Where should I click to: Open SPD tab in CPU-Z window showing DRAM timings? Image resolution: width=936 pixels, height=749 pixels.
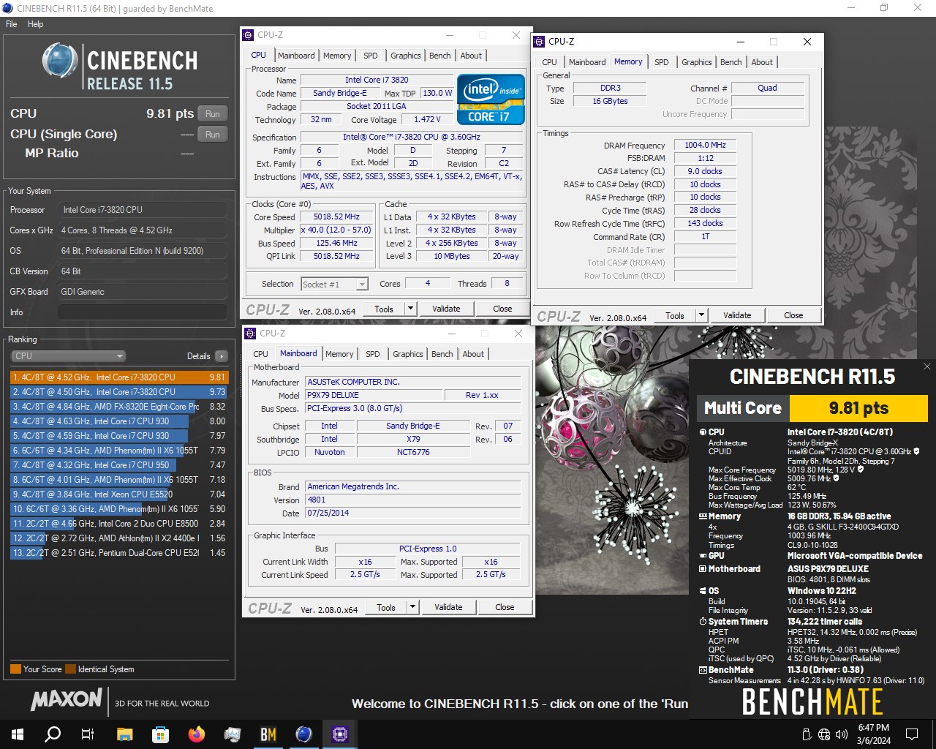point(661,62)
